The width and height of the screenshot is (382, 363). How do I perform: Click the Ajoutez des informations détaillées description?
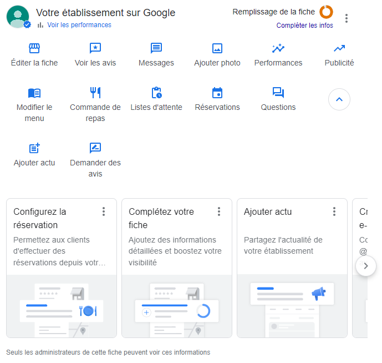click(x=175, y=251)
